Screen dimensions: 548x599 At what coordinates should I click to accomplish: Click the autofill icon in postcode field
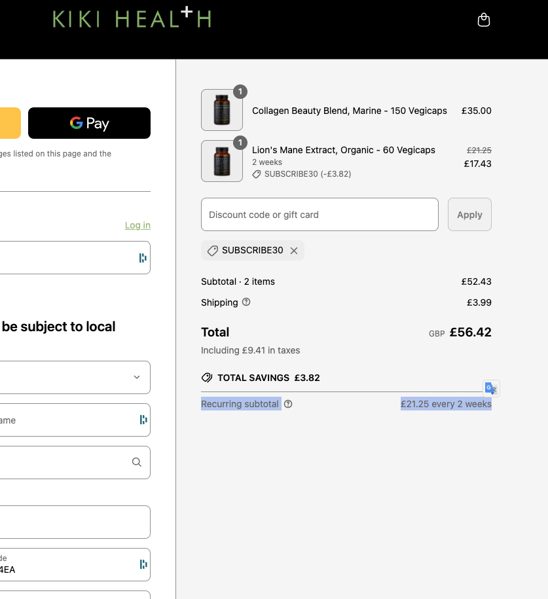(143, 564)
